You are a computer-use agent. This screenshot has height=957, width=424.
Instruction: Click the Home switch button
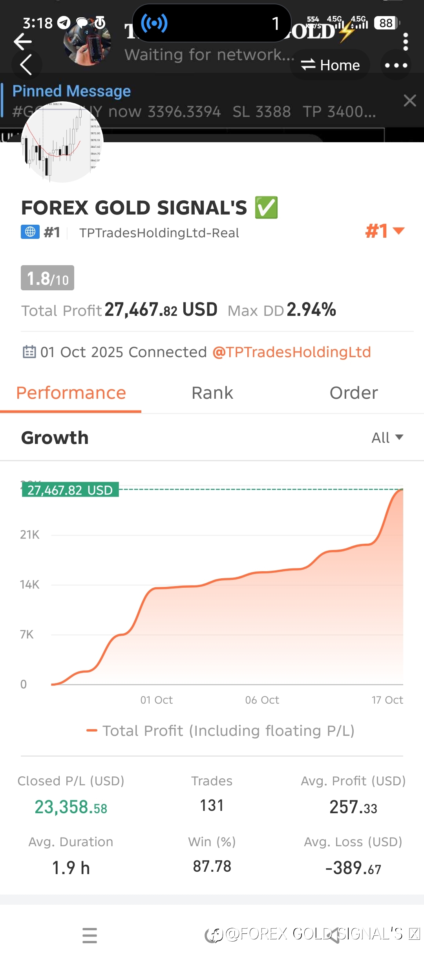click(330, 65)
